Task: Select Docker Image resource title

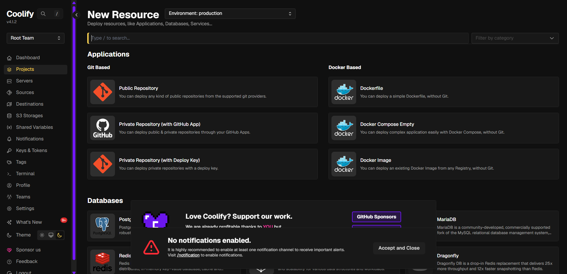Action: coord(376,160)
